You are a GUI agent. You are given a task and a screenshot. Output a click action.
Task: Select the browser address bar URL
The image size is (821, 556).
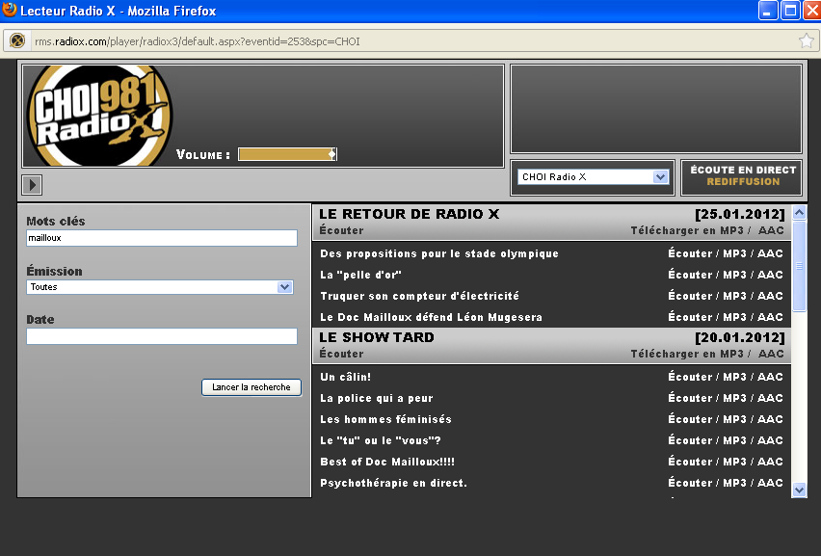[x=198, y=41]
